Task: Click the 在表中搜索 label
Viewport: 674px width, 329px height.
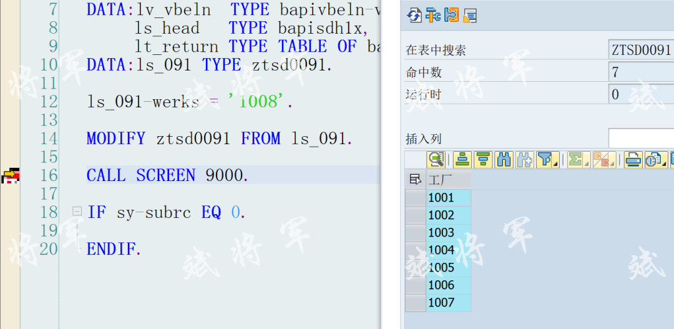Action: point(436,51)
